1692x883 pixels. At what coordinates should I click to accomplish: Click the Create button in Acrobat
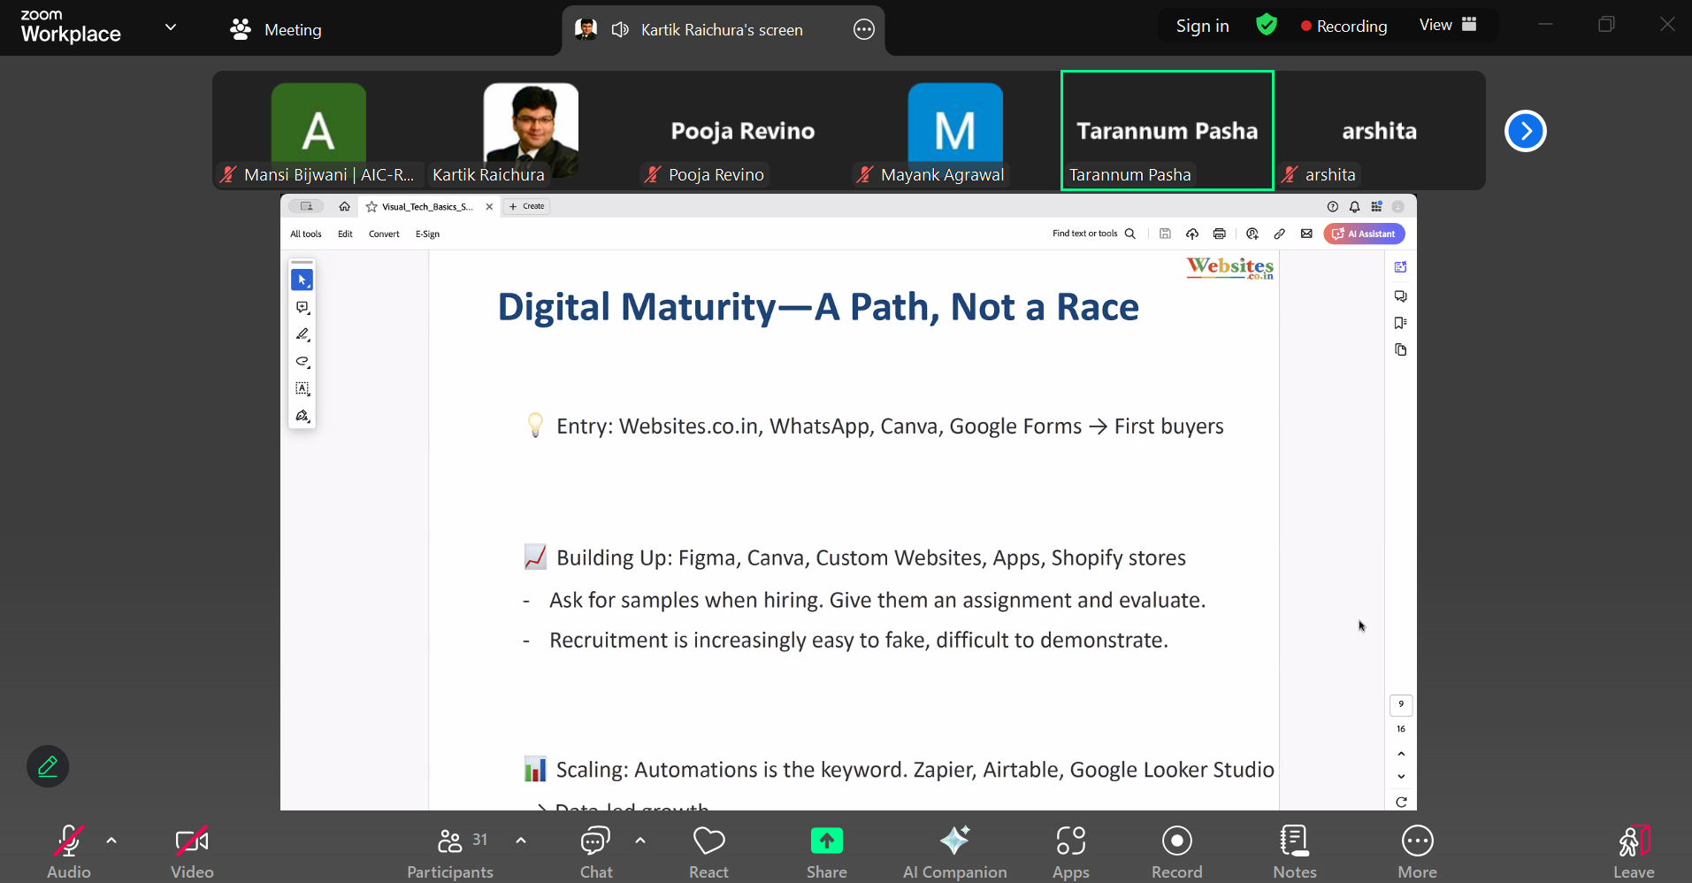pyautogui.click(x=527, y=206)
